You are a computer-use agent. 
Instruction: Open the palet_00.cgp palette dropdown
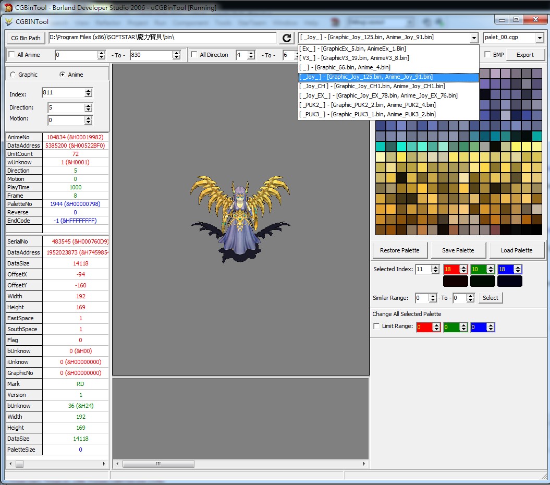coord(539,38)
